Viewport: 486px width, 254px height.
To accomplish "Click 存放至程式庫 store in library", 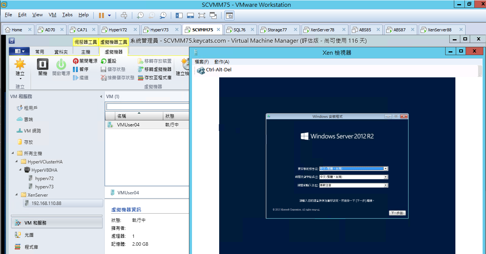I will click(x=155, y=77).
